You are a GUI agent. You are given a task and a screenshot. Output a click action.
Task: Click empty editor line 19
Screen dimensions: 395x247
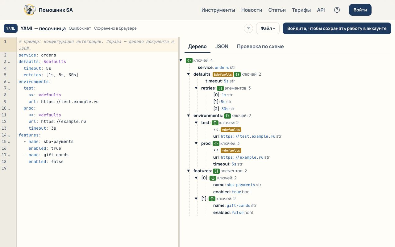(x=97, y=168)
